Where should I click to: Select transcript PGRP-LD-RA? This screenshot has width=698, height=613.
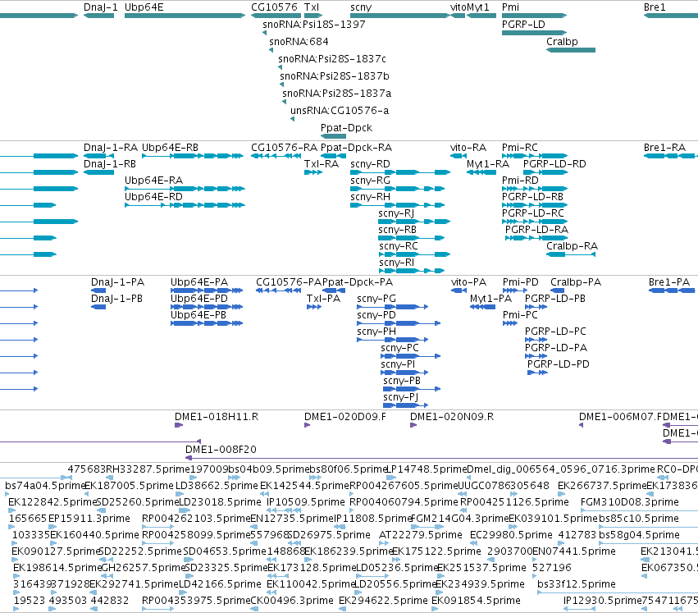[x=536, y=230]
